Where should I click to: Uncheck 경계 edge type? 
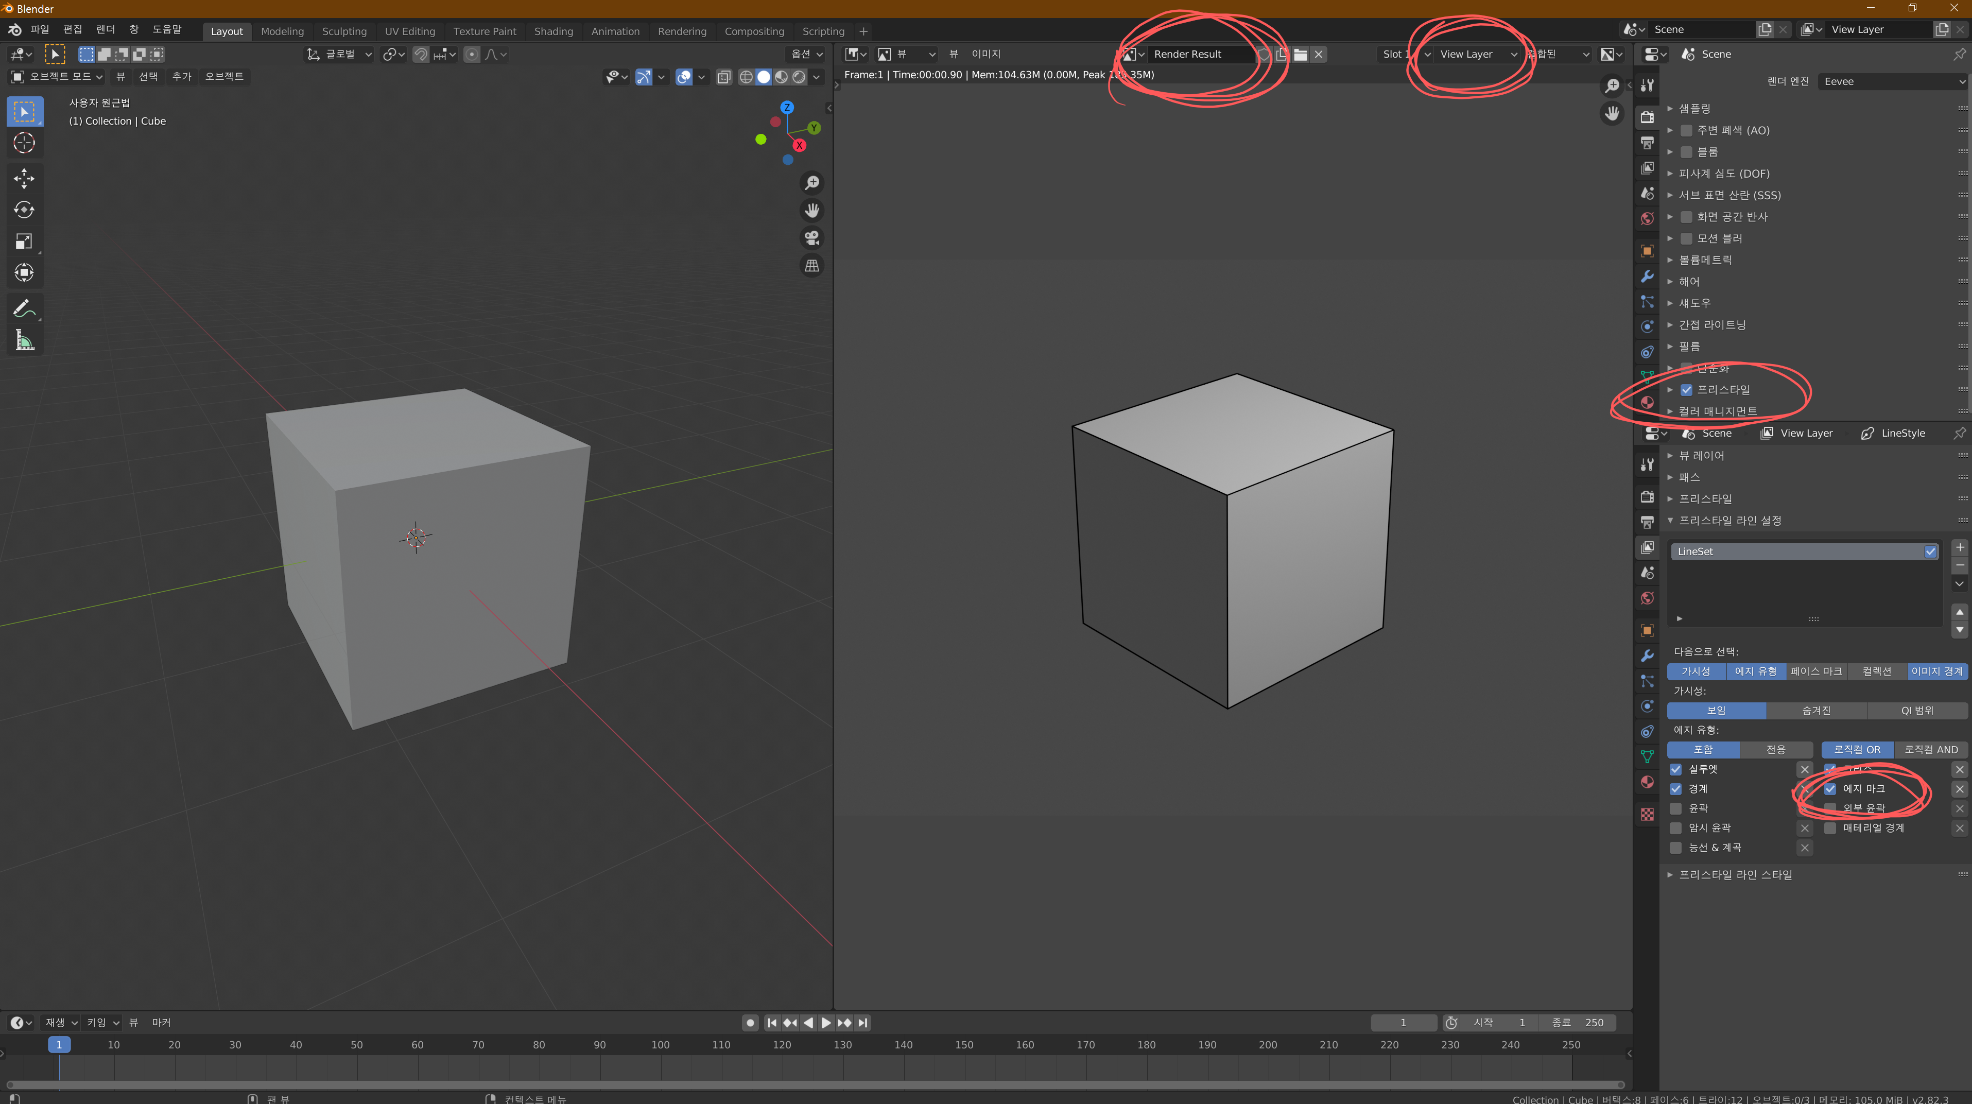1676,789
